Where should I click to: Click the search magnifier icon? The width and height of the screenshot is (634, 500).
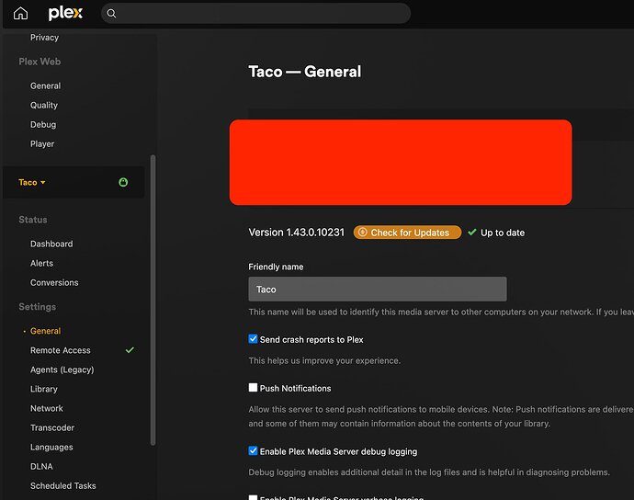pyautogui.click(x=111, y=14)
